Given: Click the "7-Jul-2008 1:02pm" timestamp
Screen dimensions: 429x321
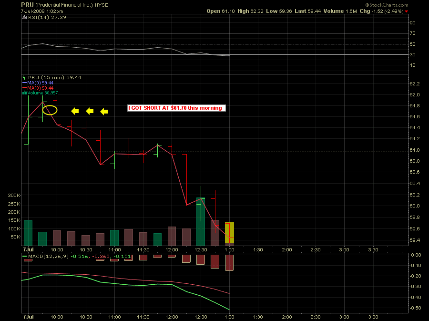Looking at the screenshot, I should (x=42, y=11).
